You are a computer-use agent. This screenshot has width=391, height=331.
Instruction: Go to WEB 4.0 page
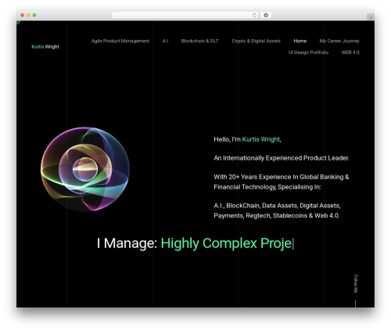click(x=350, y=52)
